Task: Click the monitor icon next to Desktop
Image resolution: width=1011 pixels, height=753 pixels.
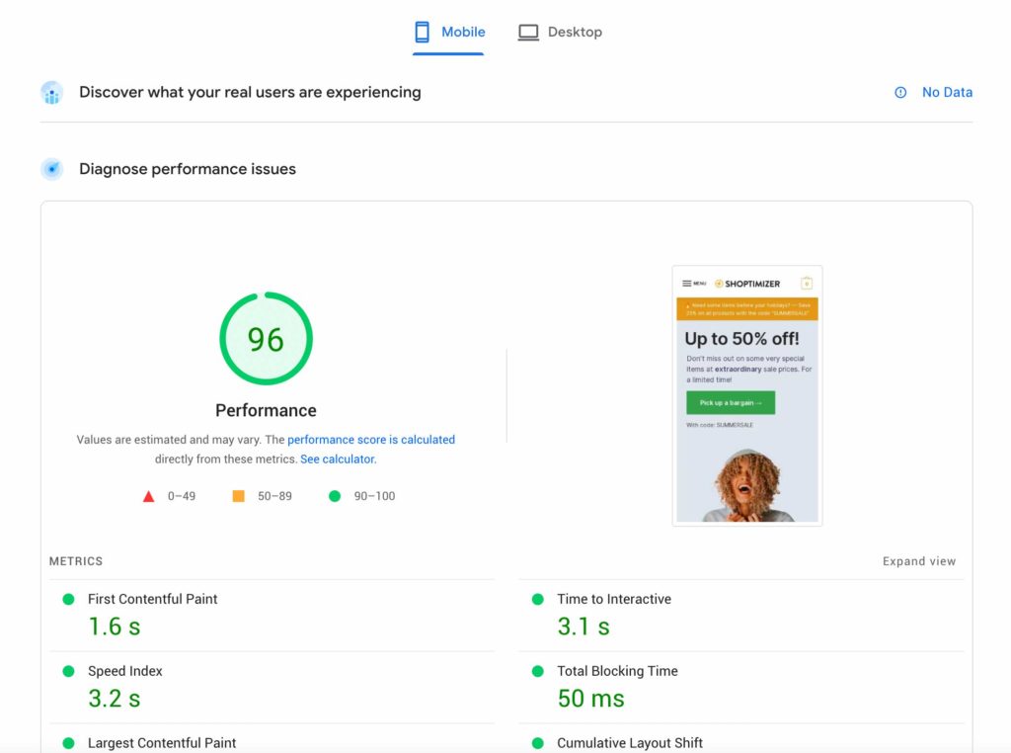Action: [528, 31]
